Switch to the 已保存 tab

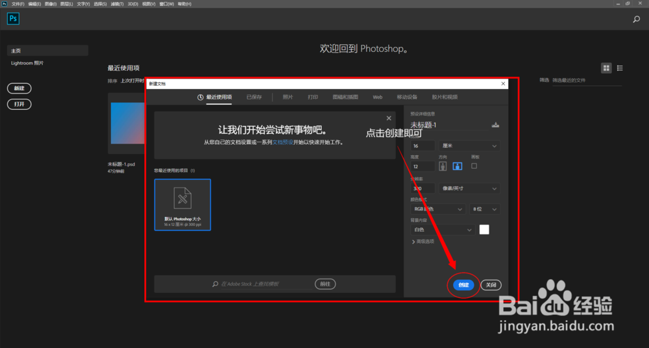[x=254, y=97]
